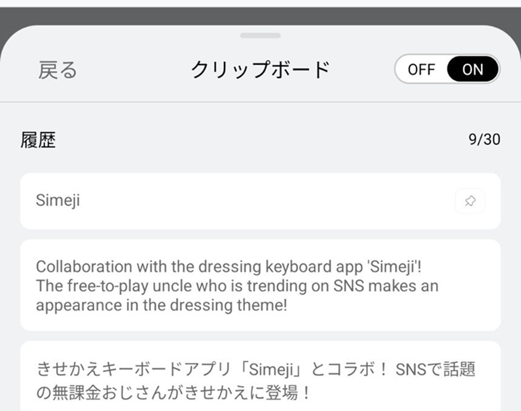This screenshot has width=521, height=411.
Task: Switch the clipboard toggle to OFF
Action: tap(421, 70)
